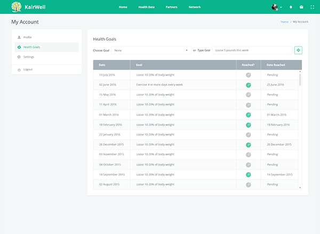Click the Type Goal input field
The width and height of the screenshot is (320, 234).
coord(252,50)
